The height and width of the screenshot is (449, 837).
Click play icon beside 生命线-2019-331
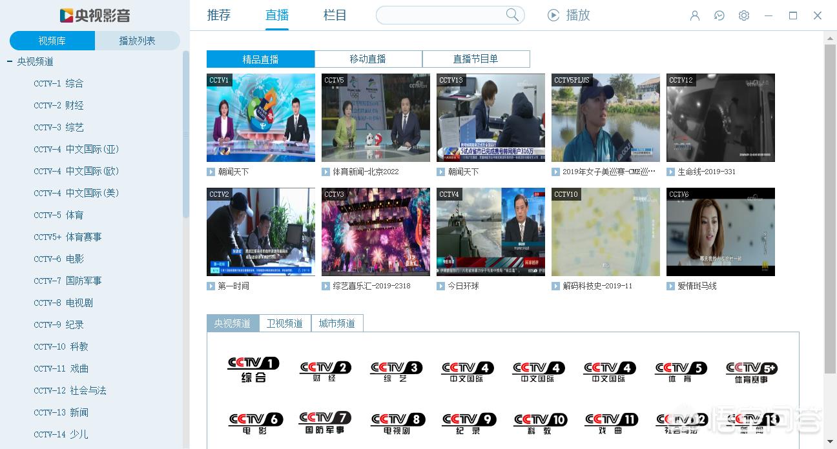tap(670, 172)
